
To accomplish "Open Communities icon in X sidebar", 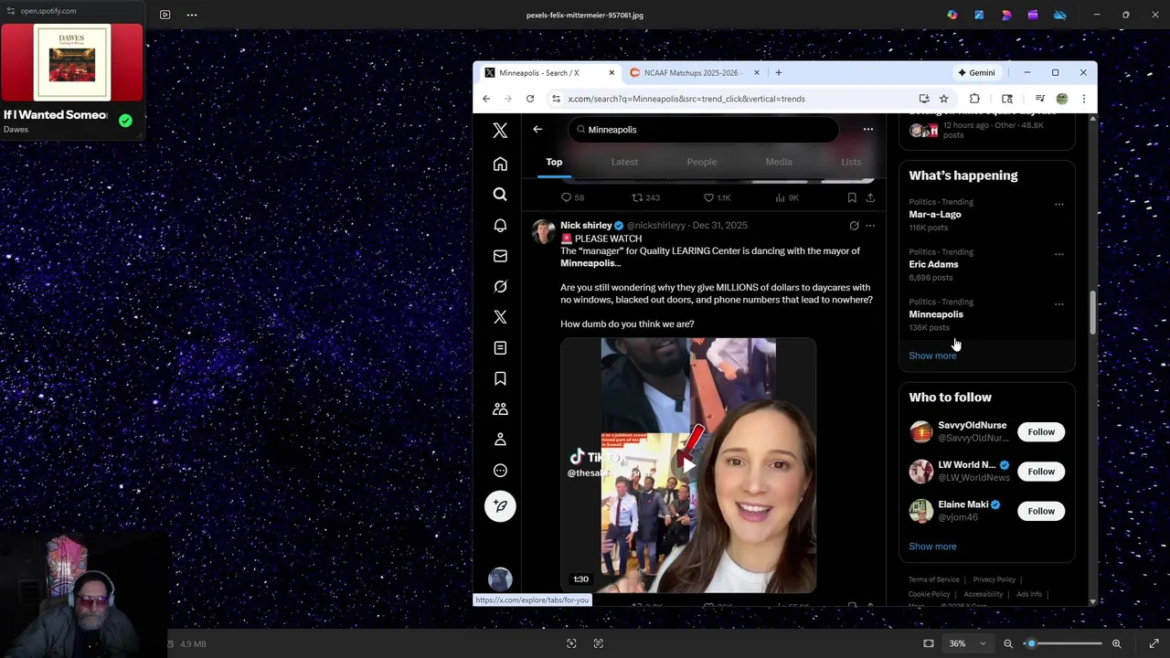I will point(500,409).
